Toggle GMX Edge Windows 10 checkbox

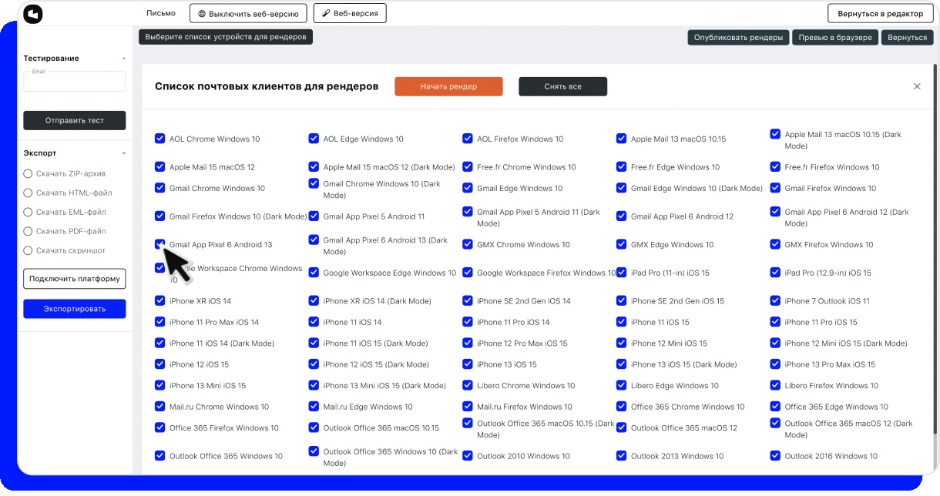click(621, 244)
